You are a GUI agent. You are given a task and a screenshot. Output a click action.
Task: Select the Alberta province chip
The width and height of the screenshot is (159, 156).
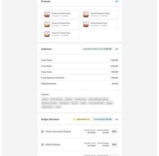point(45,99)
